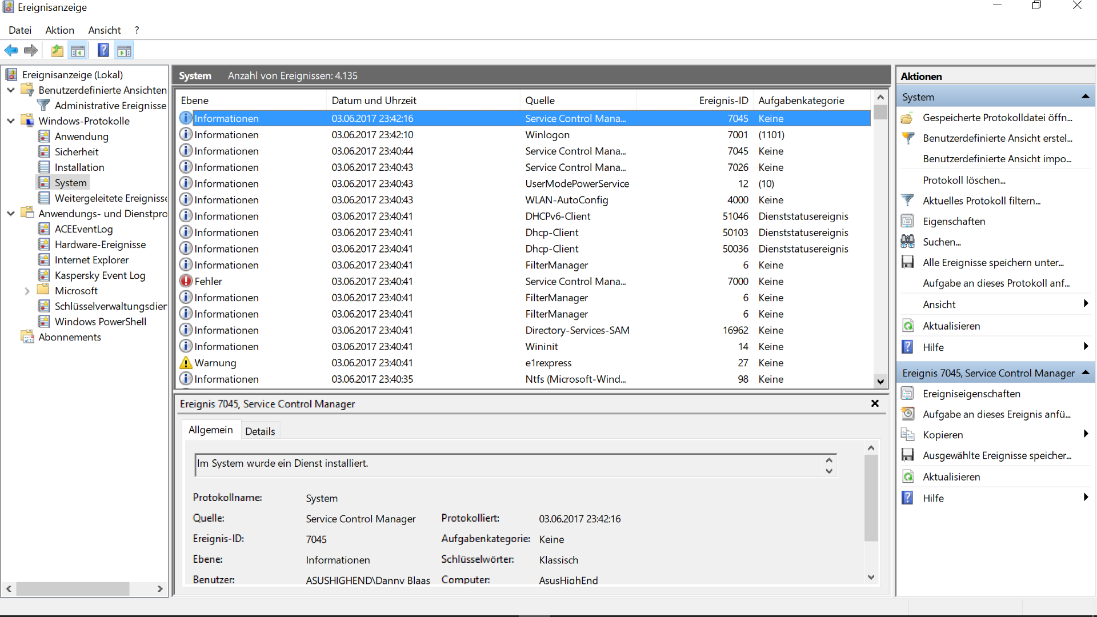This screenshot has height=617, width=1097.
Task: Click the blue help book toolbar icon
Action: 103,51
